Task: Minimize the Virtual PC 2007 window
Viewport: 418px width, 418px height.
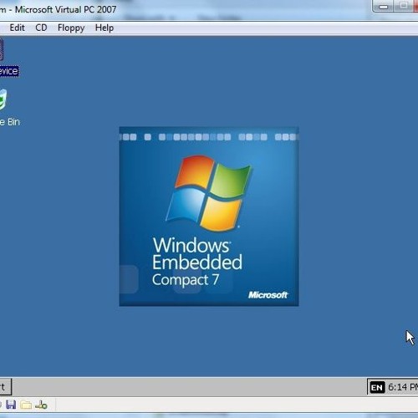Action: (x=383, y=6)
